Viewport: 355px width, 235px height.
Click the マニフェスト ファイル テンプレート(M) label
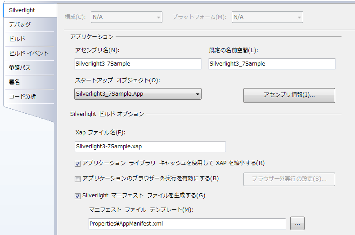(x=141, y=210)
